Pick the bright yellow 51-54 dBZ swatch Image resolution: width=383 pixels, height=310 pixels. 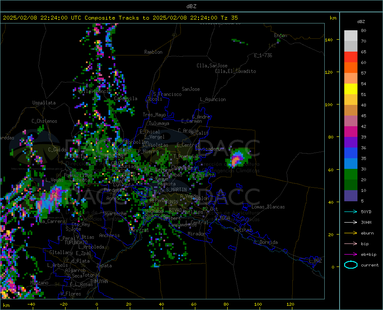tap(351, 89)
